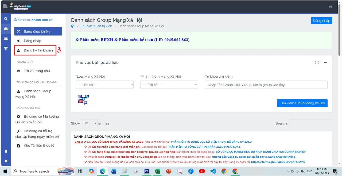The height and width of the screenshot is (176, 342).
Task: Click the user account icon near sidebar bottom
Action: coord(6,151)
